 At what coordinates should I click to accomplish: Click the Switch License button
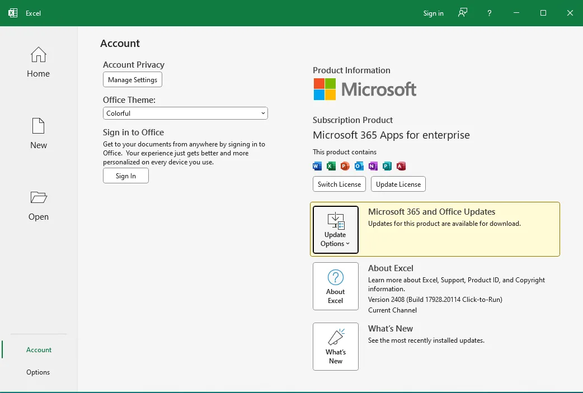click(339, 184)
